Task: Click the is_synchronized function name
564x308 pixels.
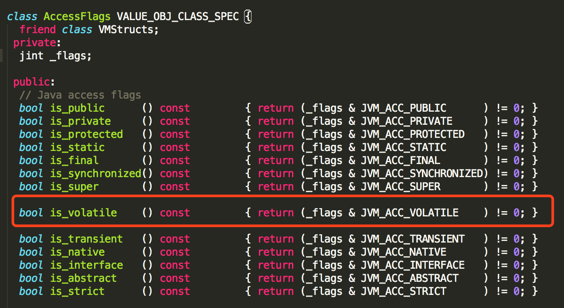Action: (x=95, y=174)
